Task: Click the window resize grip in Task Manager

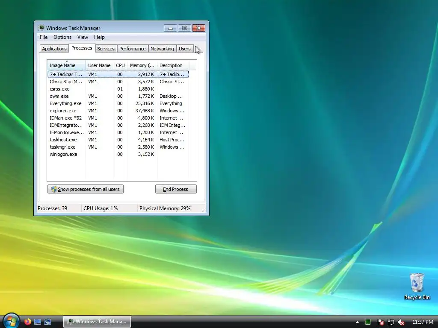Action: [204, 211]
